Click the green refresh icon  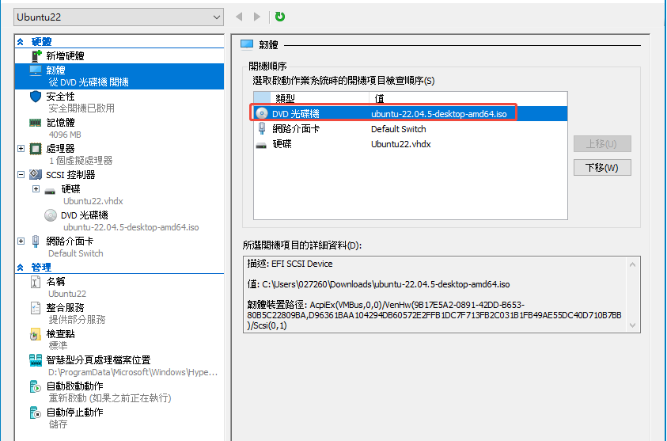[280, 17]
